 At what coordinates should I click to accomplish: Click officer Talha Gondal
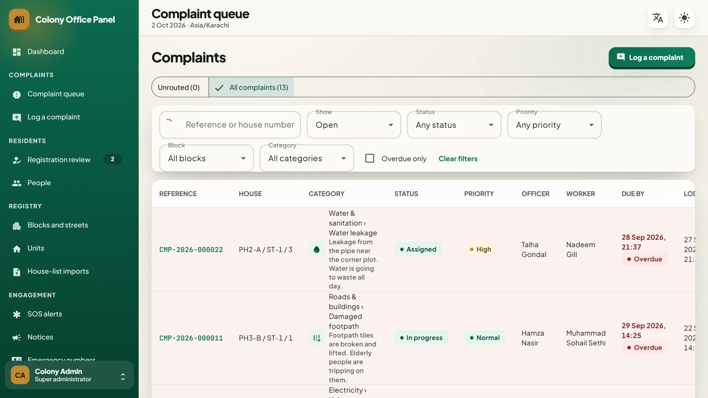(x=534, y=249)
